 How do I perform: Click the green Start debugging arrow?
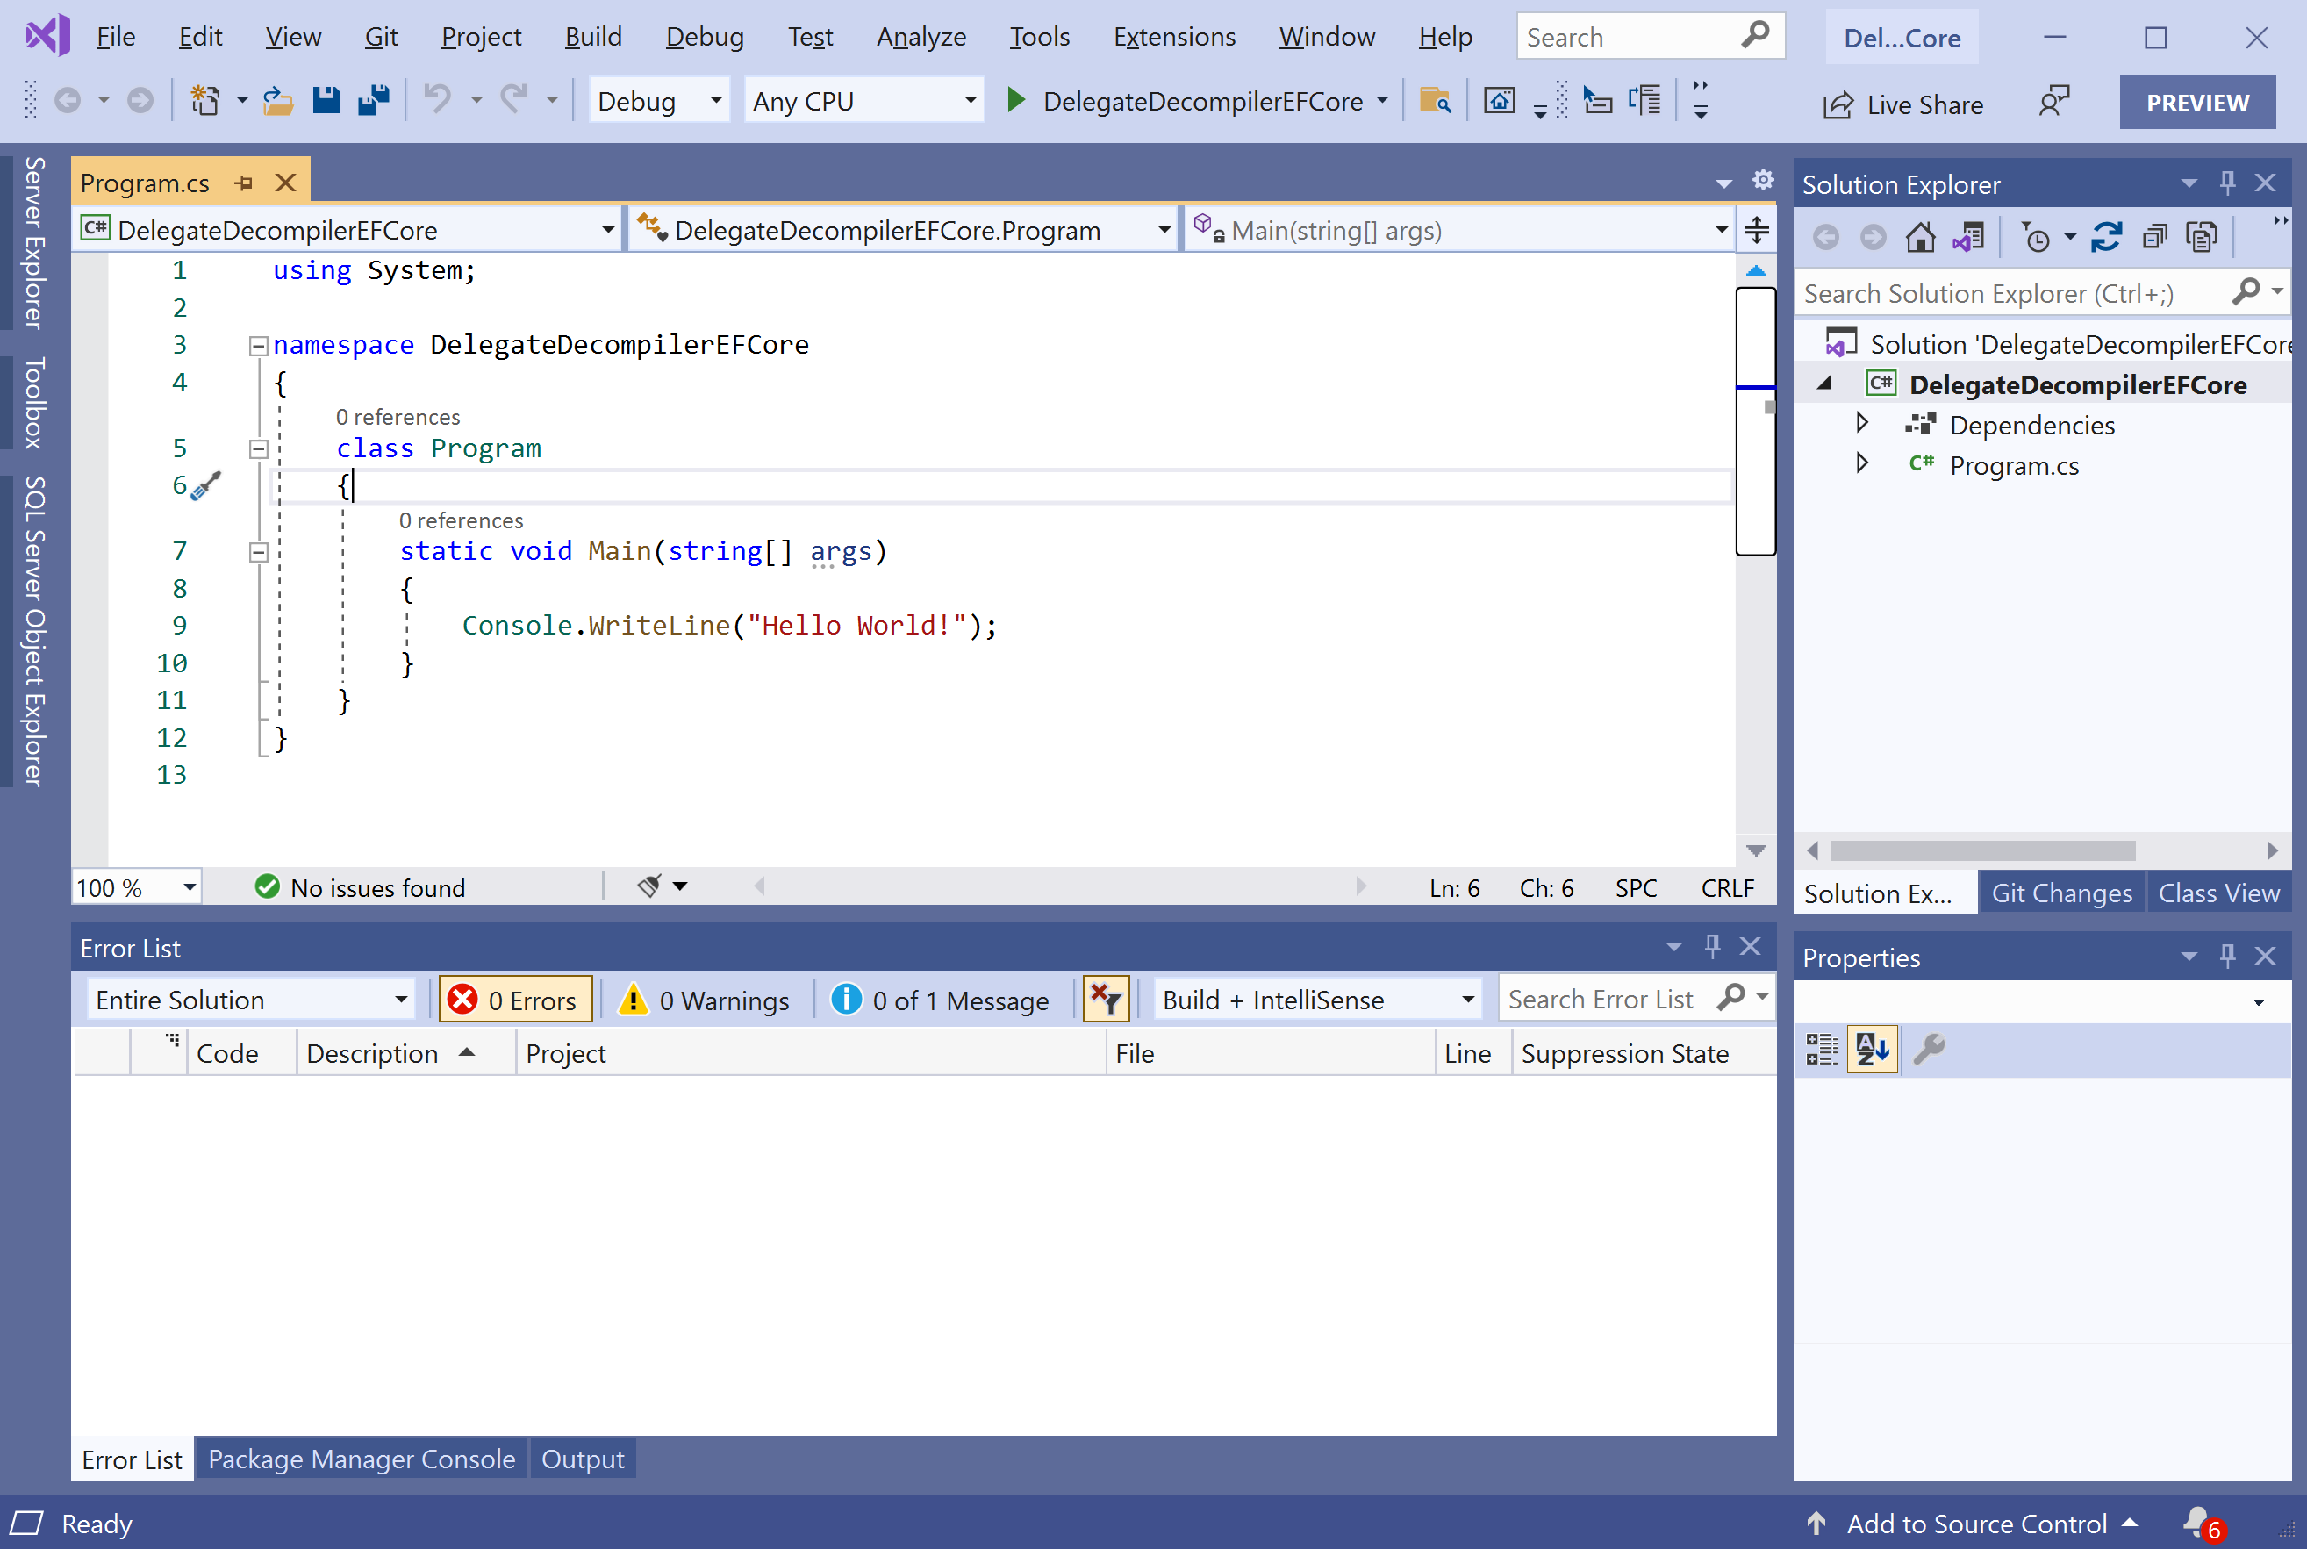1015,101
